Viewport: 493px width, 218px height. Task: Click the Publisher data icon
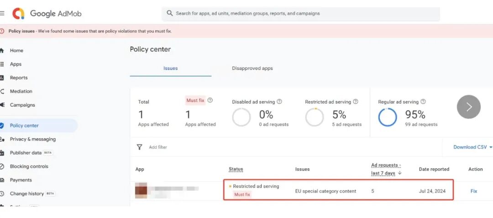(x=2, y=153)
